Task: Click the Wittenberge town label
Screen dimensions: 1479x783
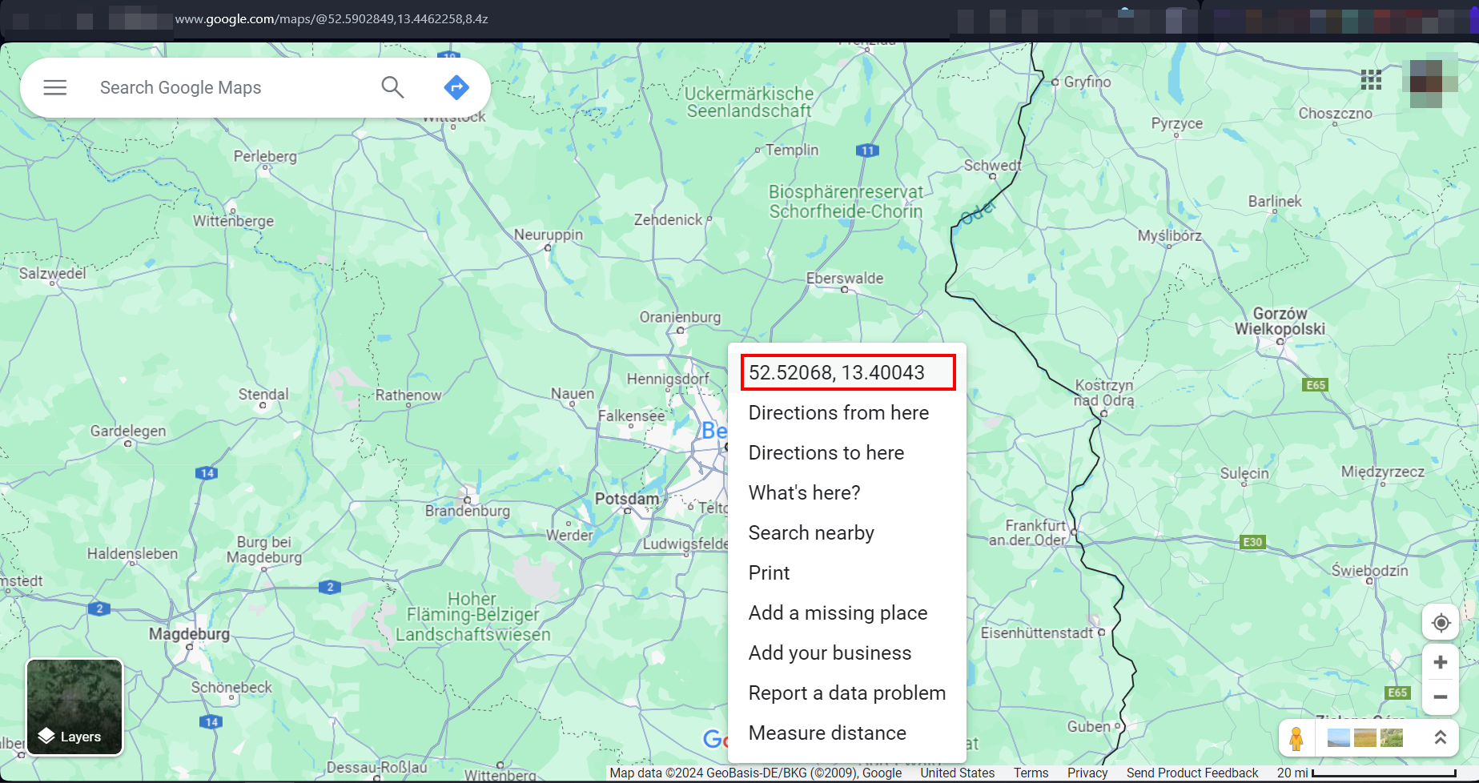Action: pos(233,220)
